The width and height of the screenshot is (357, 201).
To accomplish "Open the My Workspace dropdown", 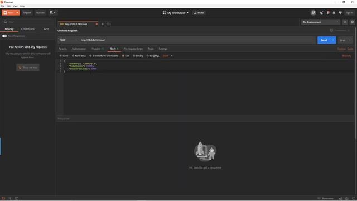I will pyautogui.click(x=178, y=13).
